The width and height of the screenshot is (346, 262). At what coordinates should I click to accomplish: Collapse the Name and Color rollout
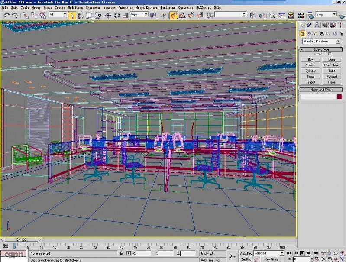click(x=321, y=90)
